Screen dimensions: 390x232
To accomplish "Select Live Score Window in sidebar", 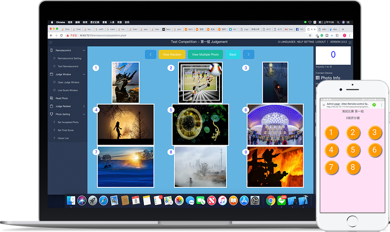I will tap(68, 90).
